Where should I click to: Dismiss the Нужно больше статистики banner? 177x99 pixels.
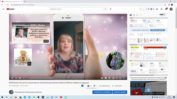click(166, 30)
